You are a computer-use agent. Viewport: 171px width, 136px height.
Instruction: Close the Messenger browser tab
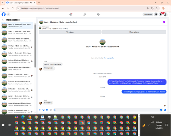pos(34,3)
